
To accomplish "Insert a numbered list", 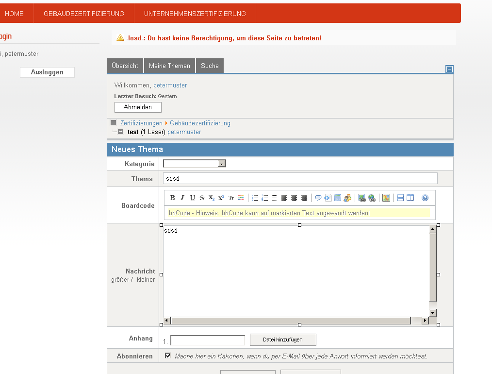I will 264,198.
